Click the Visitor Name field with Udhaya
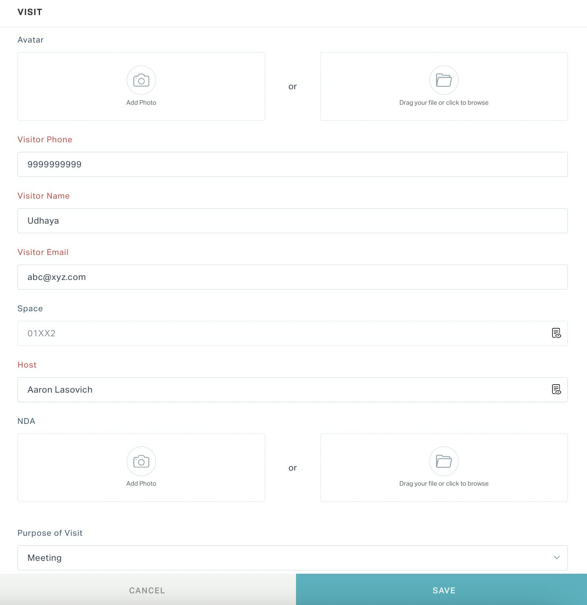This screenshot has width=587, height=605. click(x=293, y=221)
